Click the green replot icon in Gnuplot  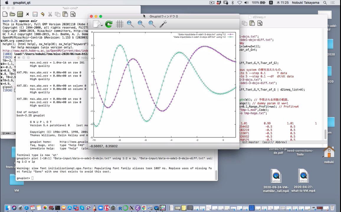pyautogui.click(x=109, y=24)
